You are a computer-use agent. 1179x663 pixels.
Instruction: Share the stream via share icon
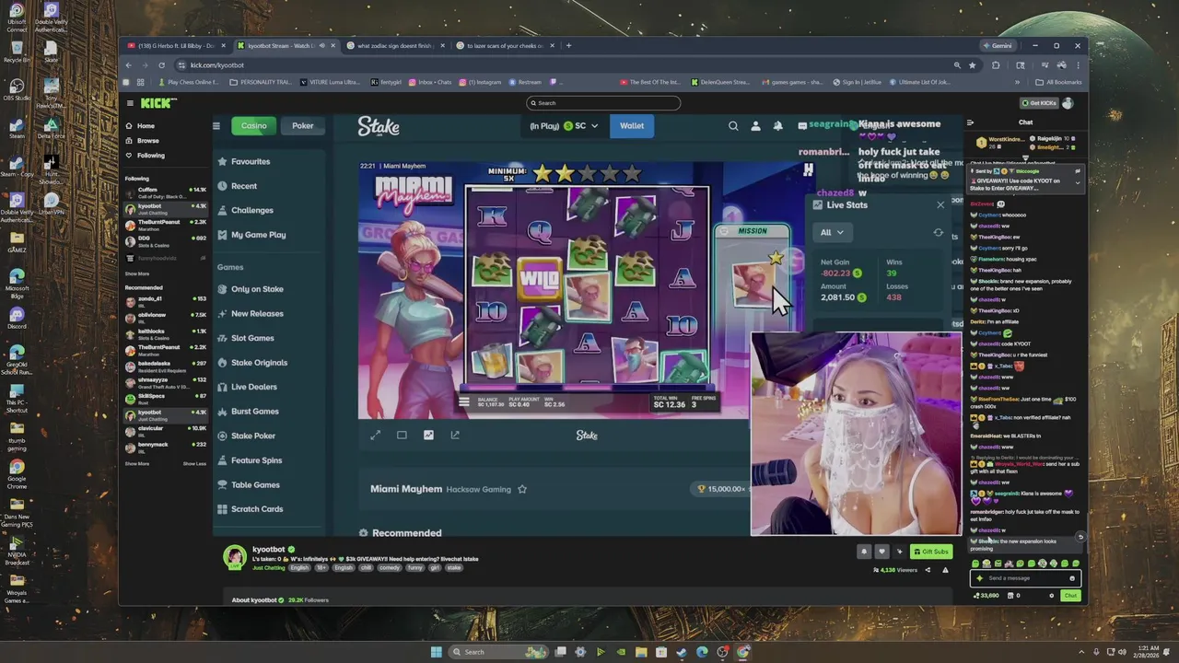click(928, 570)
